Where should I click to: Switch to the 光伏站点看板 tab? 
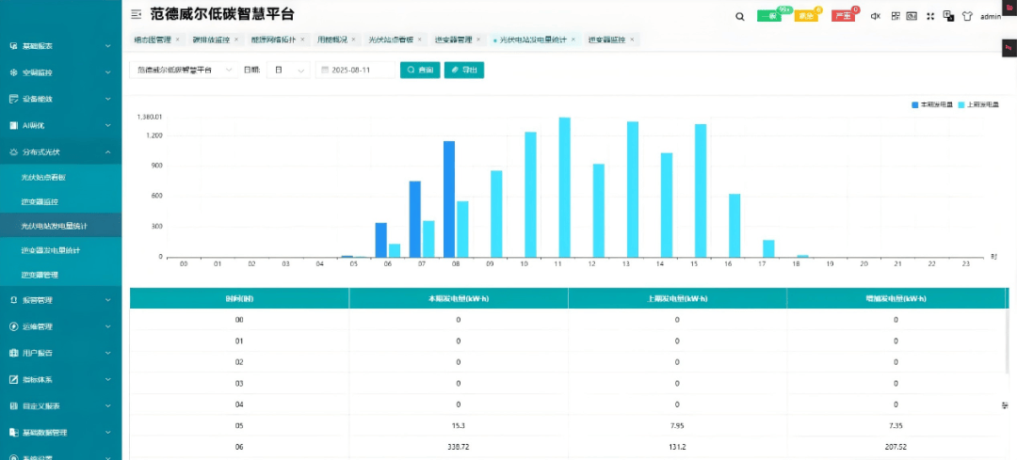391,40
